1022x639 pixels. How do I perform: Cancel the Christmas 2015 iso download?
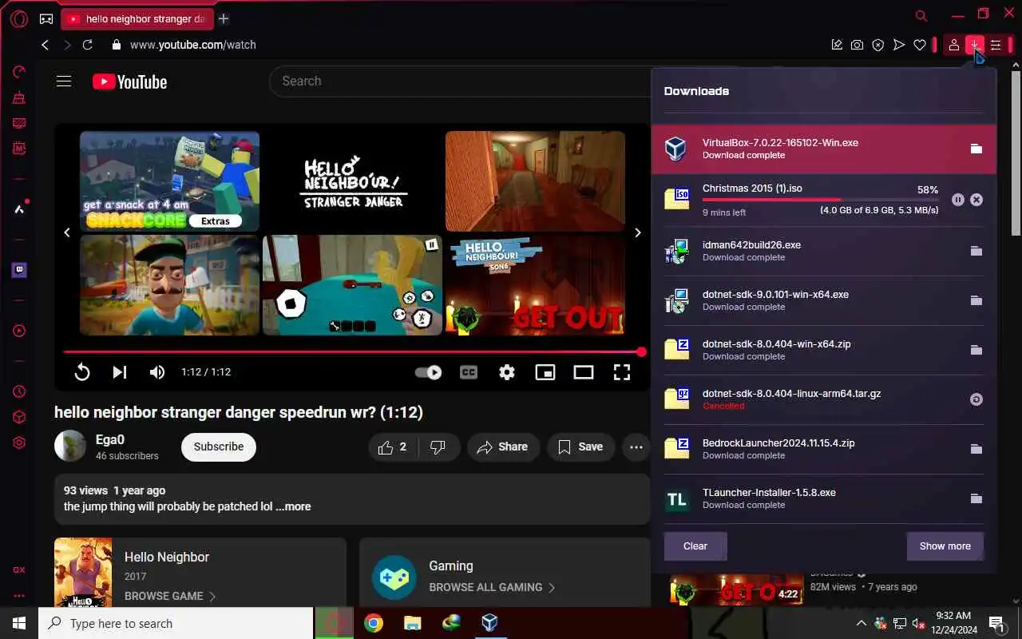(976, 200)
